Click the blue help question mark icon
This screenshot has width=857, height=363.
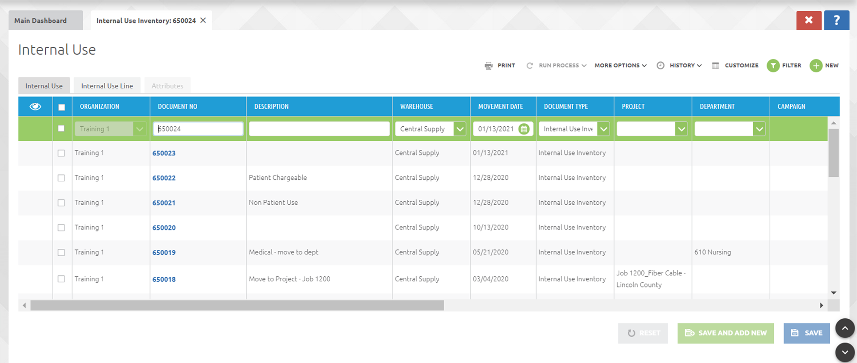click(x=837, y=20)
